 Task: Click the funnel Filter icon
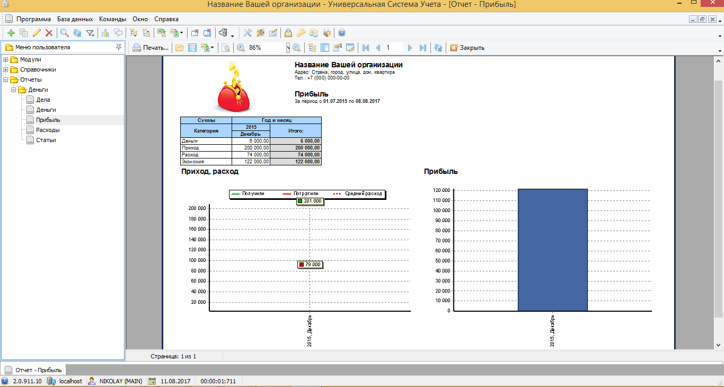[90, 33]
